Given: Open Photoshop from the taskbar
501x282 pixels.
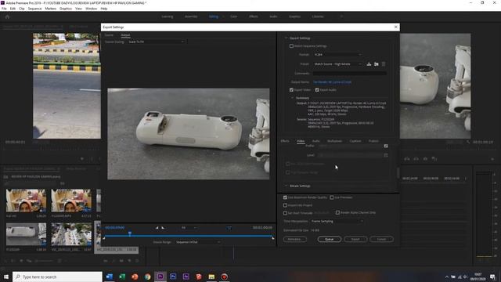Looking at the screenshot, I should coord(173,277).
